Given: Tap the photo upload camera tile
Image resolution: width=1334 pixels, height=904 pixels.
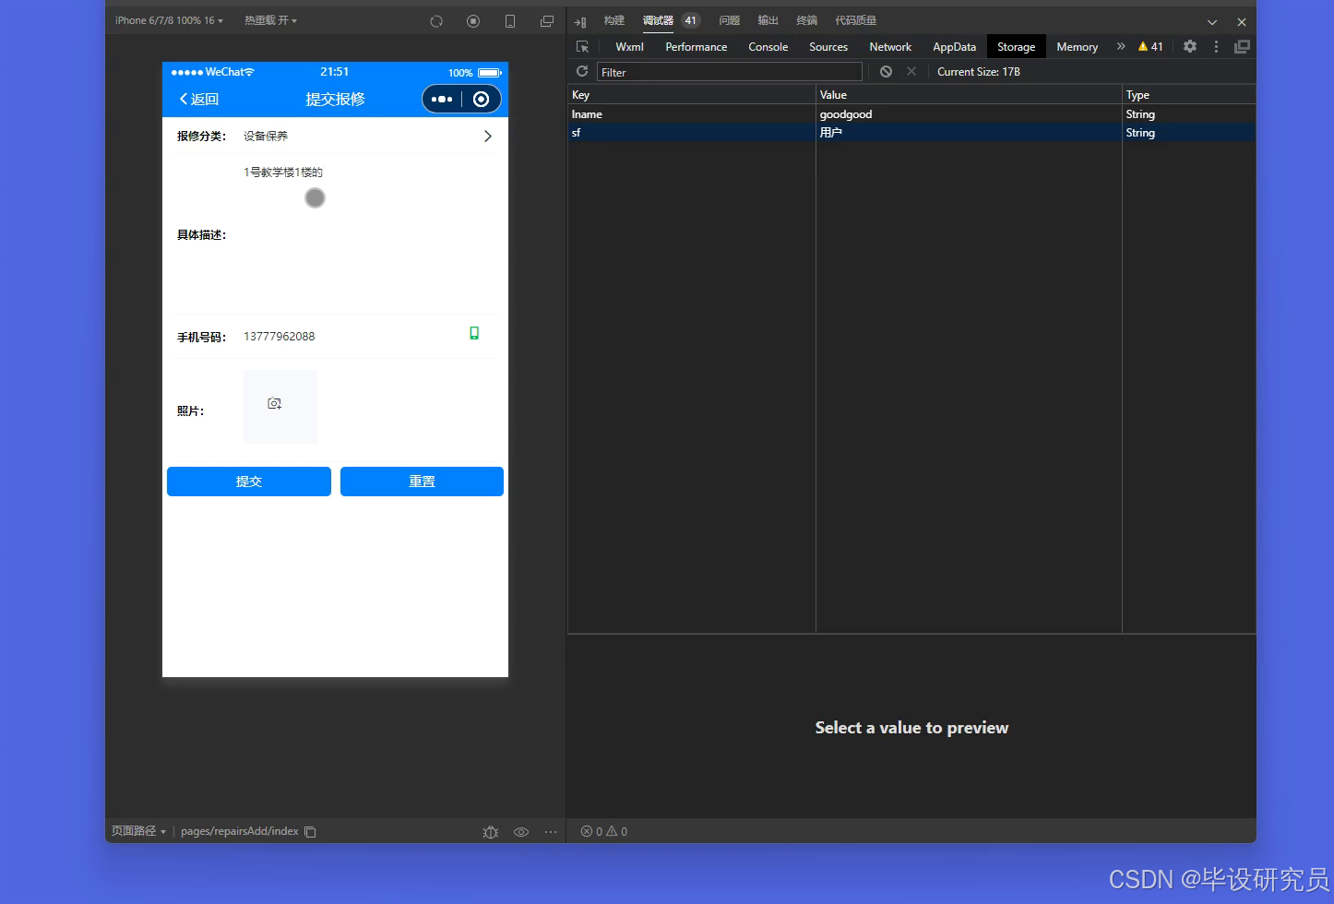Looking at the screenshot, I should [280, 407].
